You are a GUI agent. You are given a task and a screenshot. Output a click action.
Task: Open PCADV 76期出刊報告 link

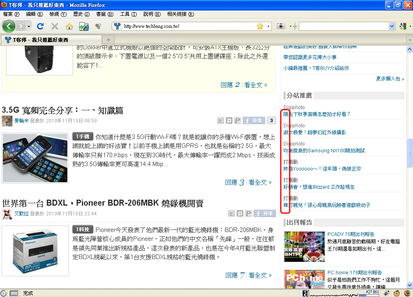pos(350,234)
